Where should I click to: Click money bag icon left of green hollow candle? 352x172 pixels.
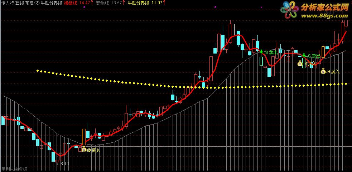pyautogui.click(x=300, y=63)
